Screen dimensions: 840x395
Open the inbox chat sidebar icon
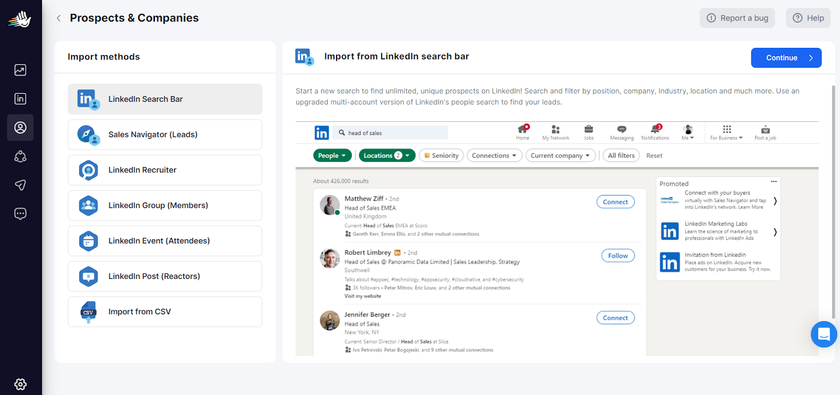[20, 214]
